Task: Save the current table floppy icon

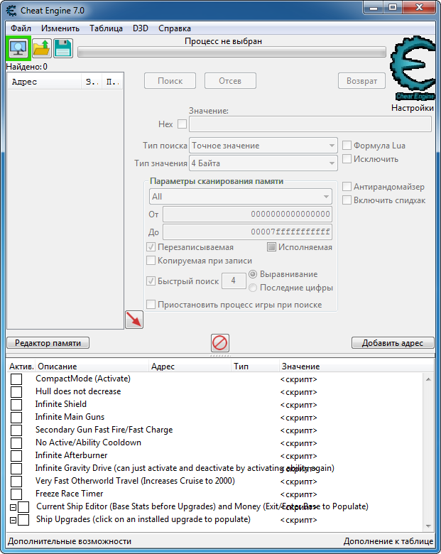Action: tap(63, 48)
